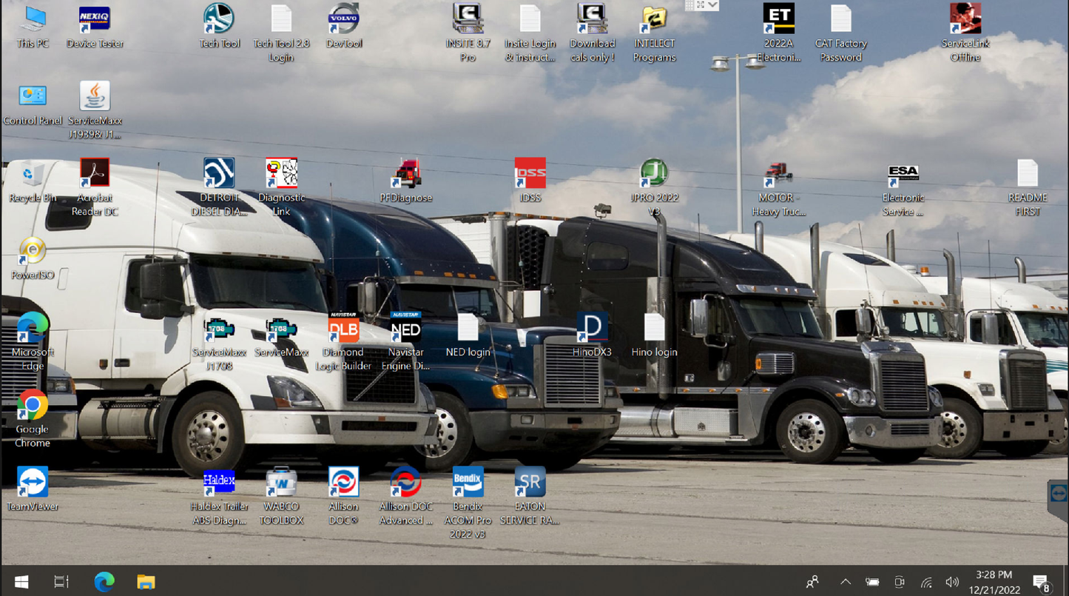
Task: Open the ESA Electronic Service shortcut
Action: tap(903, 188)
